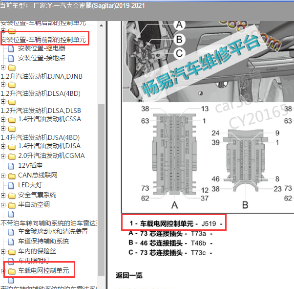Click folder icon of CAN总线联网

[x=12, y=176]
